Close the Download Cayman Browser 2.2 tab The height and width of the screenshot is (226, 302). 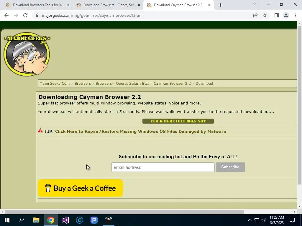point(209,5)
